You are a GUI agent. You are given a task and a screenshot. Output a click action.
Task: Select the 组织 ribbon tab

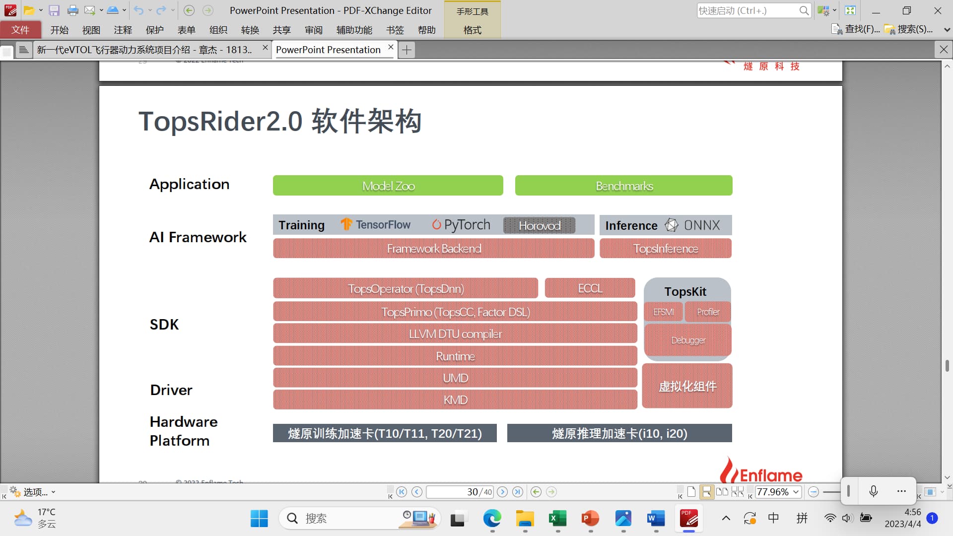click(x=218, y=30)
